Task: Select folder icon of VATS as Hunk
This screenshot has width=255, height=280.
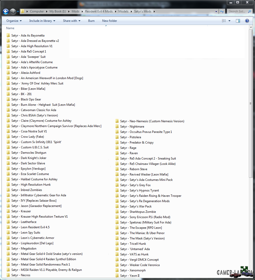Action: 117,254
